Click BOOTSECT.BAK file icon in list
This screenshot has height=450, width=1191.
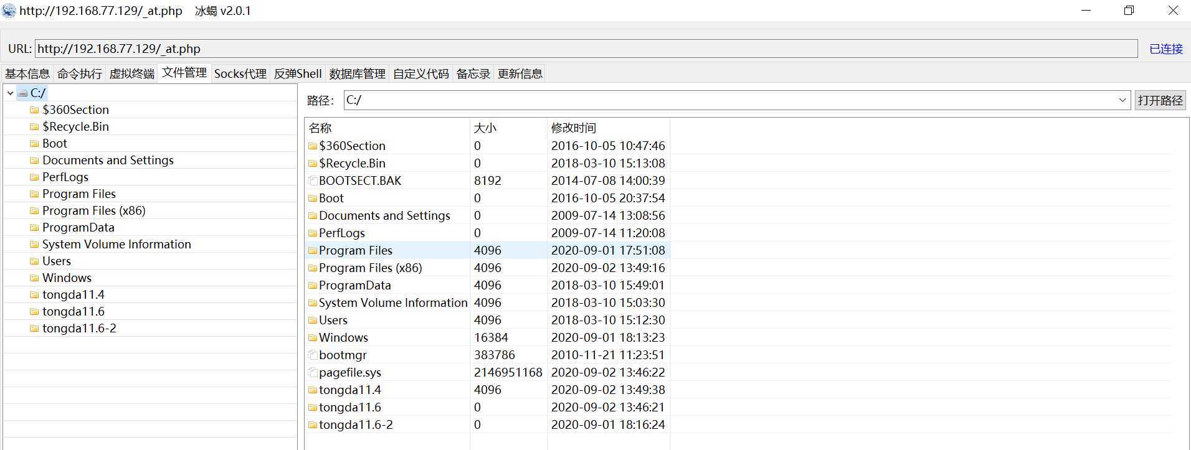[x=313, y=181]
